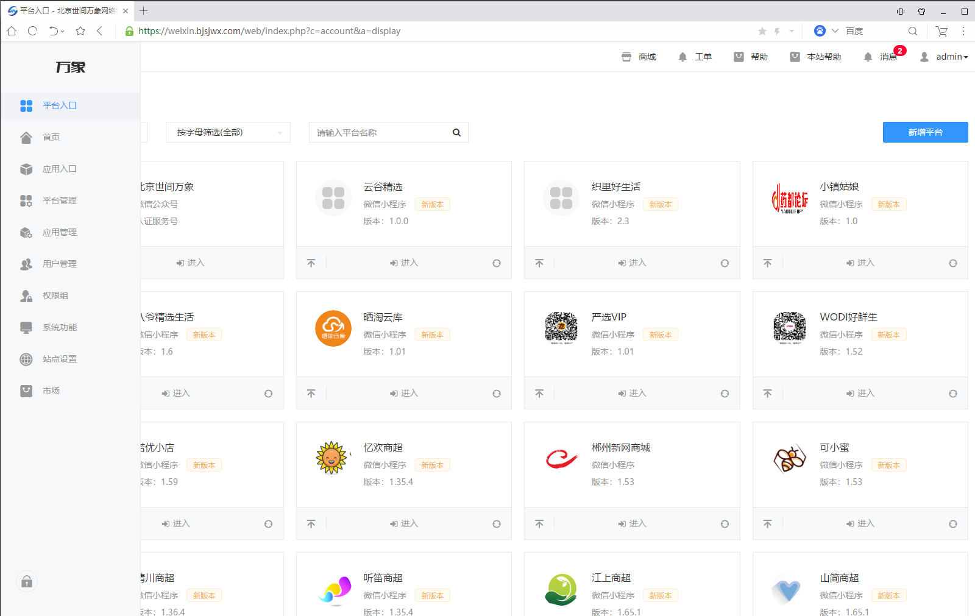The height and width of the screenshot is (616, 975).
Task: Go to 站点设置 in sidebar
Action: click(59, 359)
